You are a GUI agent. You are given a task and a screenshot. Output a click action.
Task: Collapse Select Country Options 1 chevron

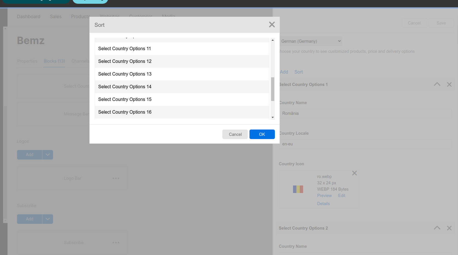click(437, 84)
